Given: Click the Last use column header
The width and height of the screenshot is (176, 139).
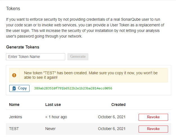Looking at the screenshot, I should pos(53,105).
